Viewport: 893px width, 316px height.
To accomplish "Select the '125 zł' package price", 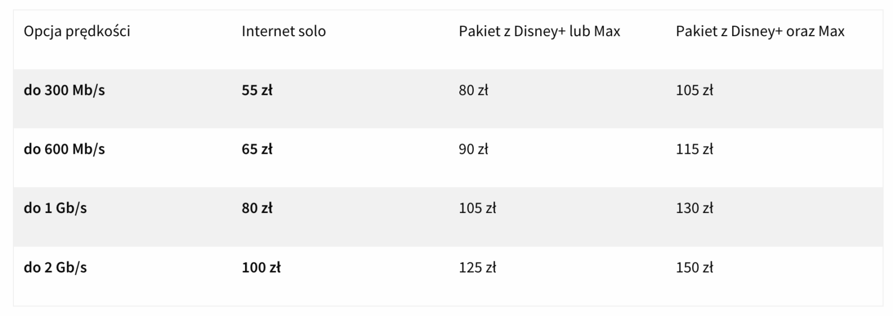I will coord(477,268).
